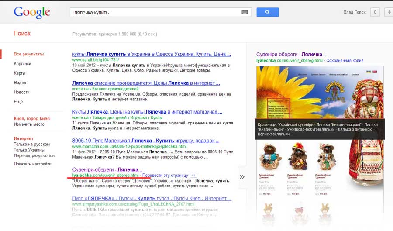Open the notifications counter showing 0
Image resolution: width=393 pixels, height=231 pixels.
[x=375, y=12]
